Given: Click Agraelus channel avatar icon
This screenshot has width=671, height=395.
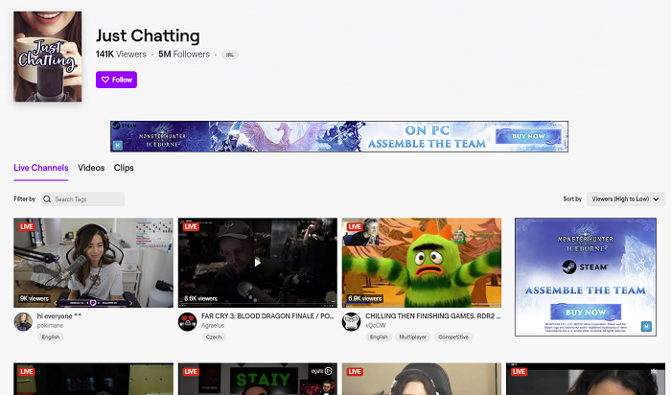Looking at the screenshot, I should coord(187,321).
